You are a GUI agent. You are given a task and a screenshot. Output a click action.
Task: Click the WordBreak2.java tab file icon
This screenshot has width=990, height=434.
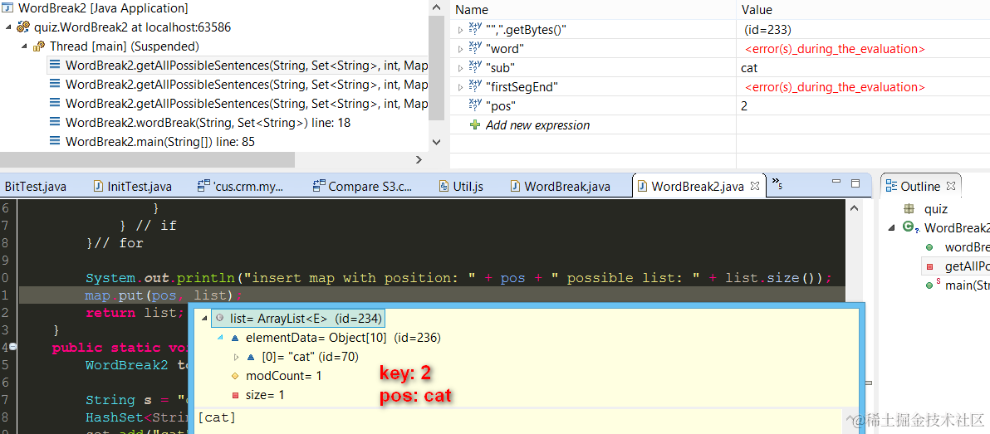(x=641, y=186)
